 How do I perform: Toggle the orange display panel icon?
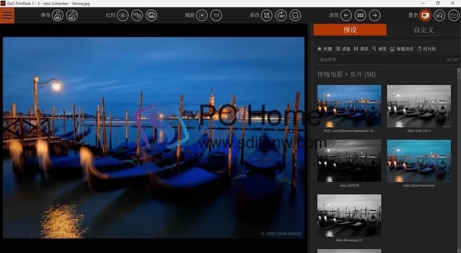pyautogui.click(x=425, y=16)
